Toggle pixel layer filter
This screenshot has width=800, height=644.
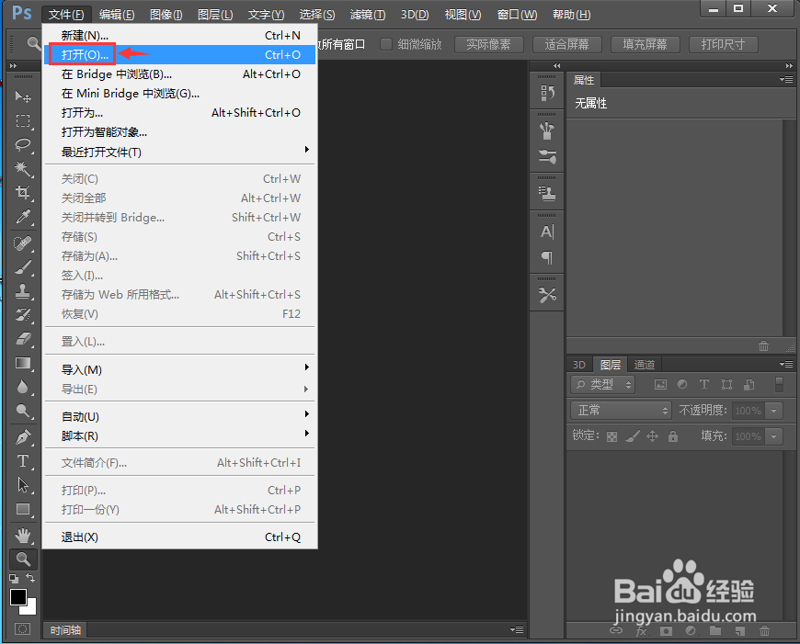661,385
